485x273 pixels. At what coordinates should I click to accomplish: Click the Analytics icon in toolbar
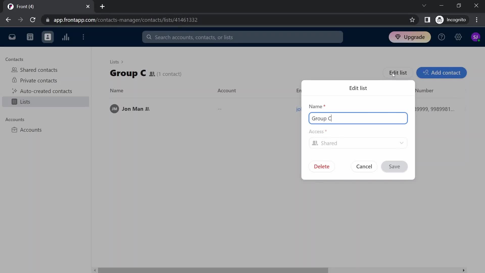[66, 37]
